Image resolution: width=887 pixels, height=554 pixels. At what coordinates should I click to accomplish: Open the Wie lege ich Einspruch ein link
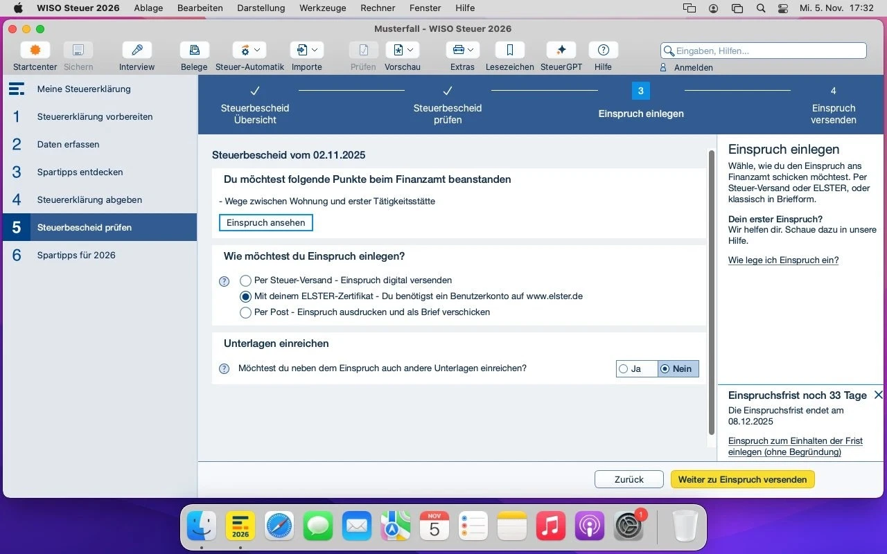783,260
